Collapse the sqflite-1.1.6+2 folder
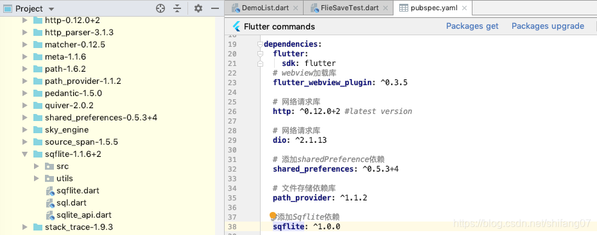 pos(25,154)
